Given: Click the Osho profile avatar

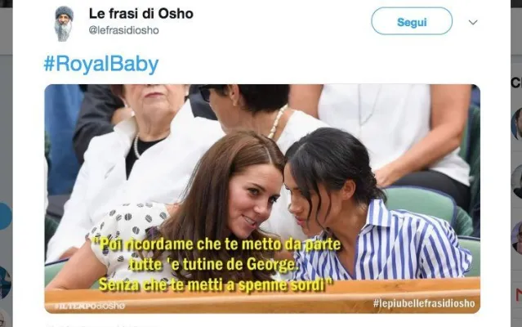Looking at the screenshot, I should pos(64,24).
